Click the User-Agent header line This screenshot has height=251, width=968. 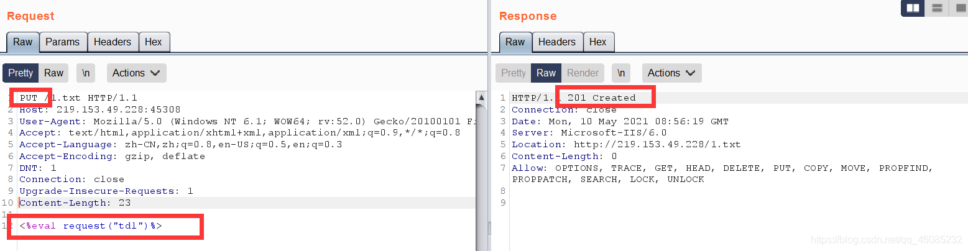(x=247, y=121)
